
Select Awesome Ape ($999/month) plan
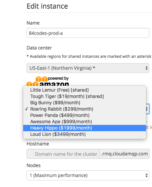[x=85, y=122]
